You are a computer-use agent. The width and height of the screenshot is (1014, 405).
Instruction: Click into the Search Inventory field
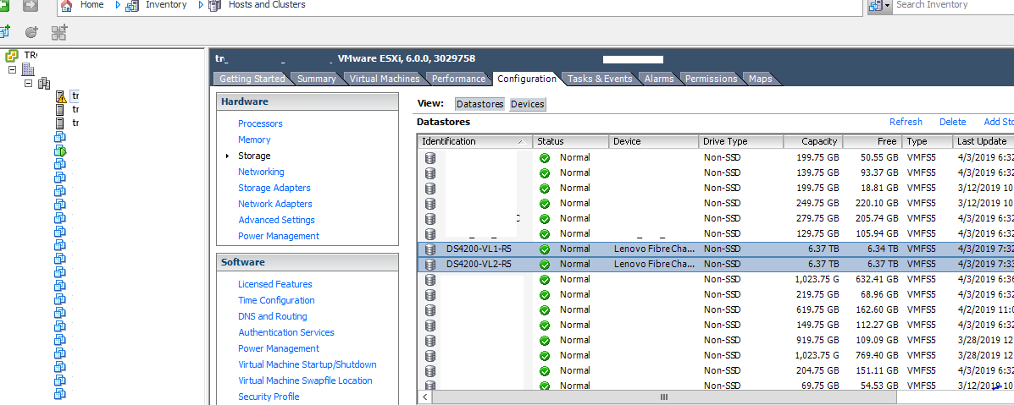[x=949, y=5]
